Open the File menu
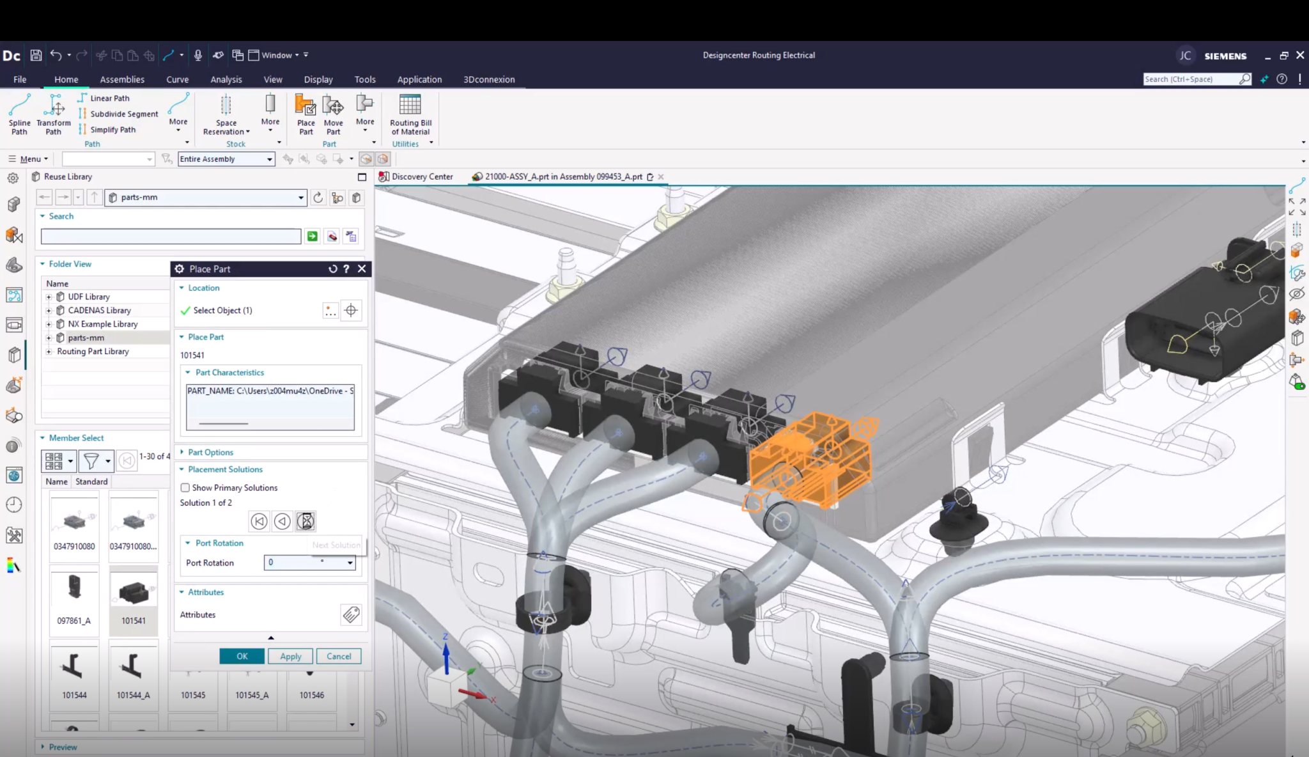Screen dimensions: 1309x757 tap(20, 79)
